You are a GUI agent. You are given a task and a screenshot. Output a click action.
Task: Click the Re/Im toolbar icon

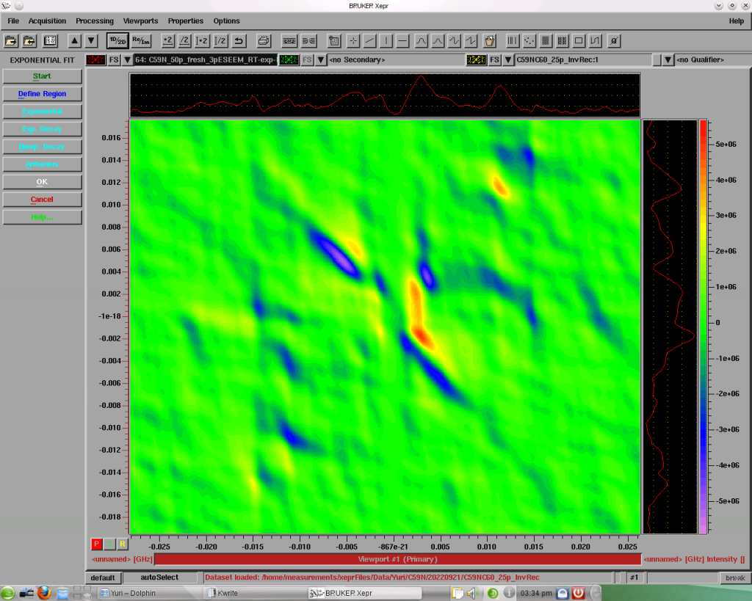pos(141,40)
